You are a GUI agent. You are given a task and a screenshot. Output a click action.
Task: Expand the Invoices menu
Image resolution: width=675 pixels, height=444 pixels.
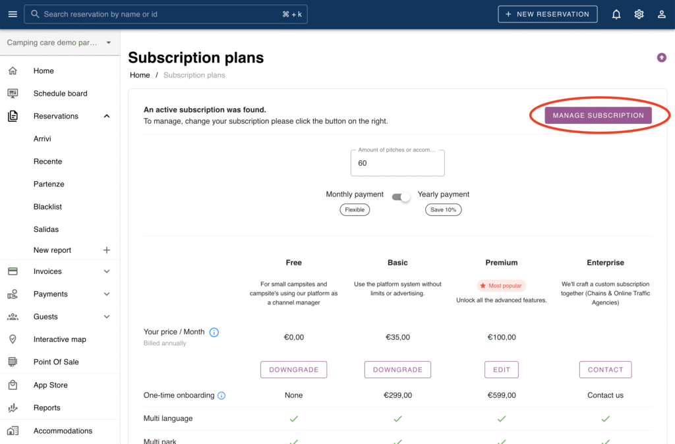point(107,271)
